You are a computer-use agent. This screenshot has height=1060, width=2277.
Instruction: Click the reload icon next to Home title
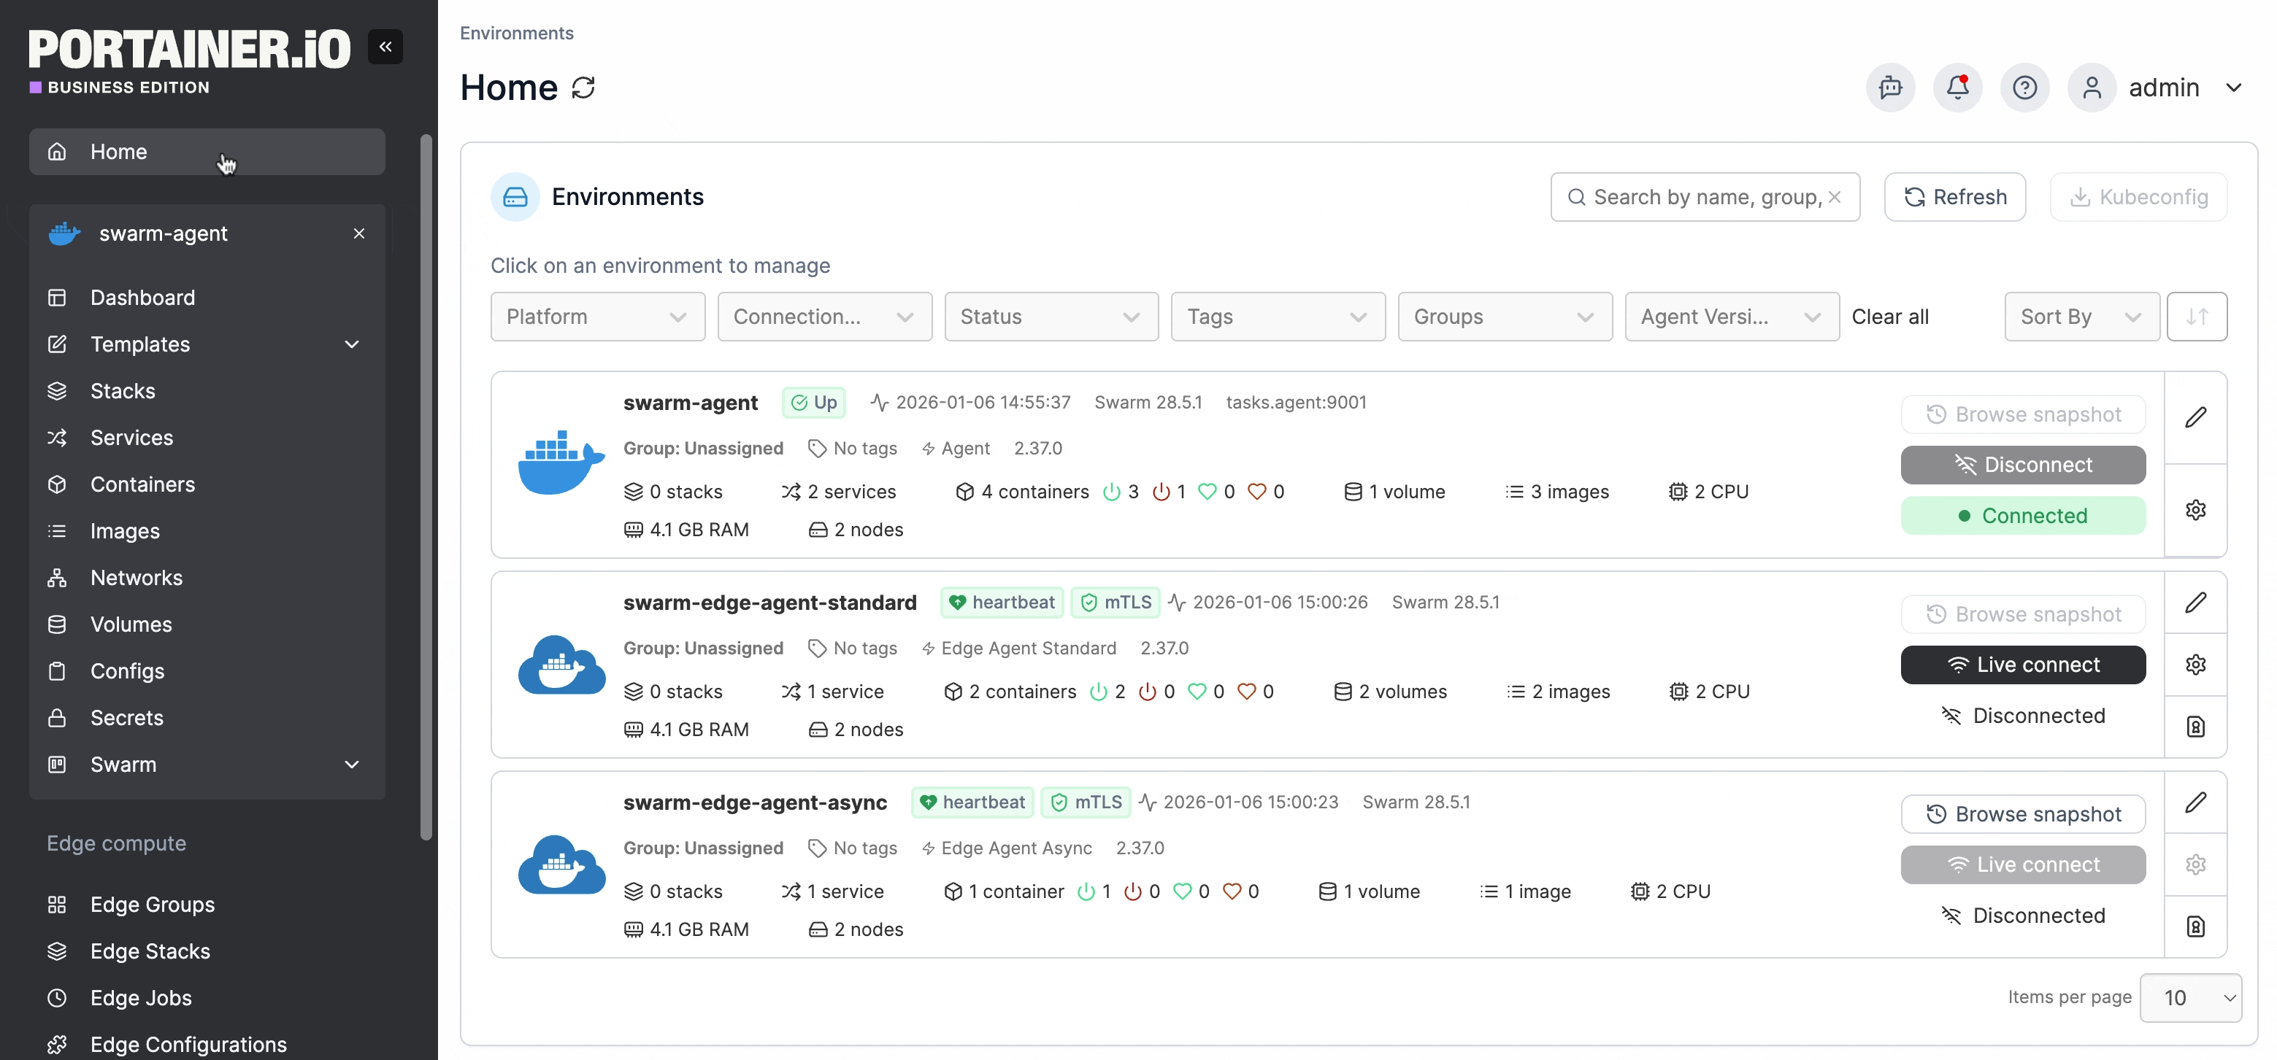583,88
